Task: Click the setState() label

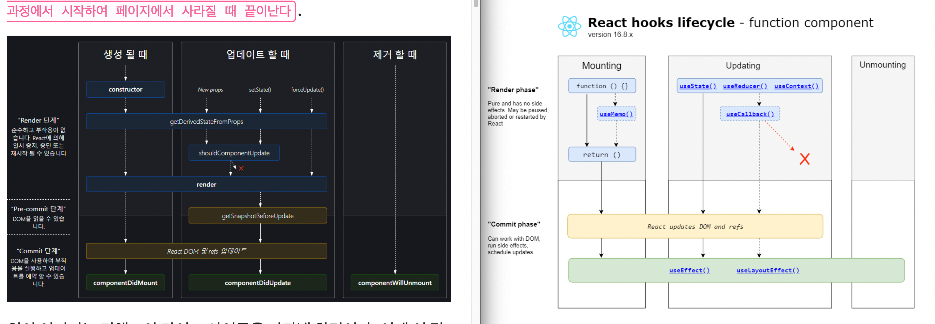Action: click(260, 90)
